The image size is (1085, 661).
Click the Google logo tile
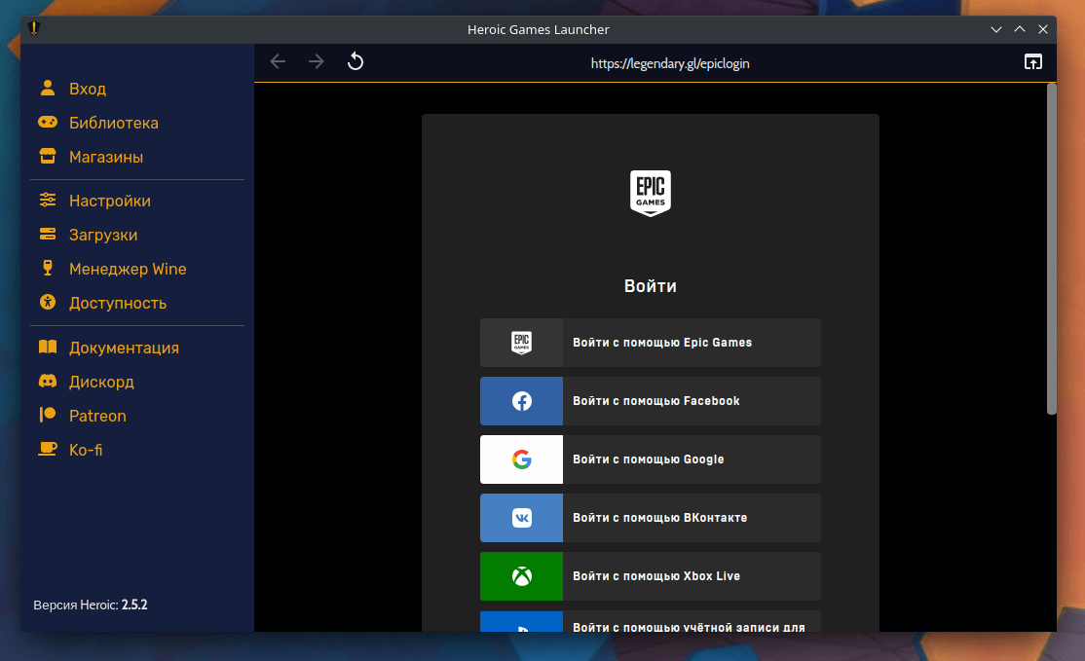[x=522, y=459]
